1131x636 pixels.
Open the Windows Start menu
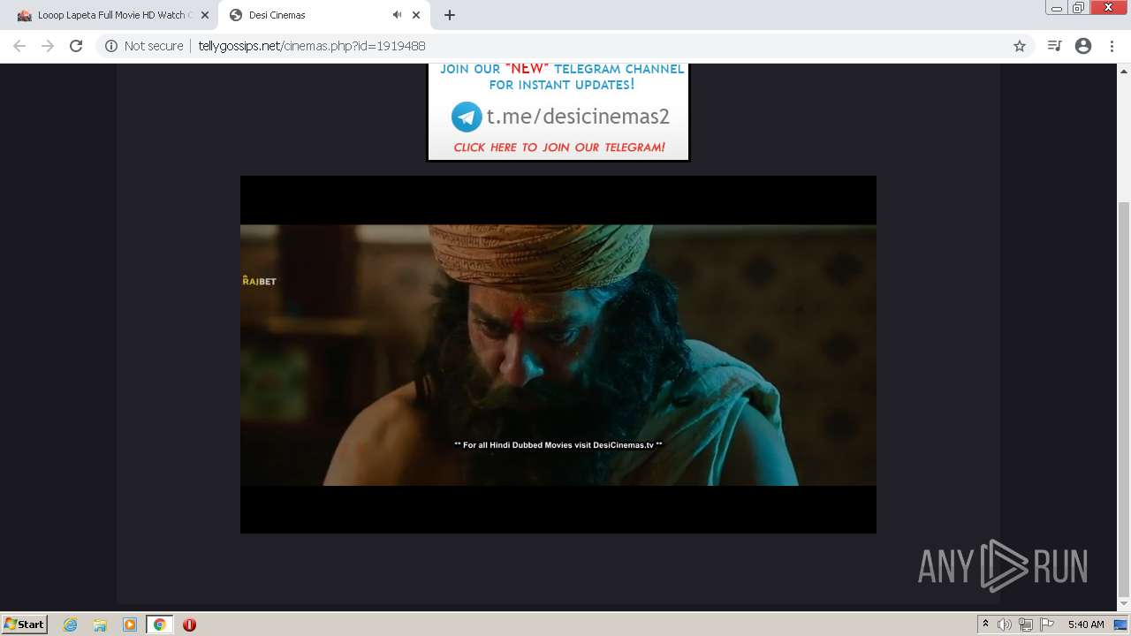(x=24, y=624)
